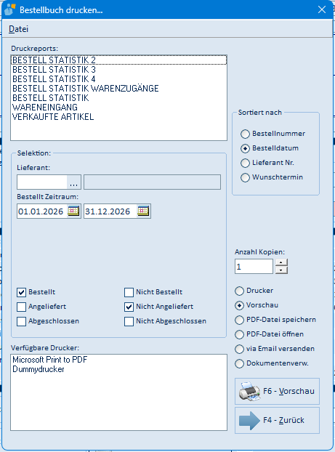Select BESTELL STATISTIK WARENZUGÄNGE report
335x452 pixels.
pos(86,89)
